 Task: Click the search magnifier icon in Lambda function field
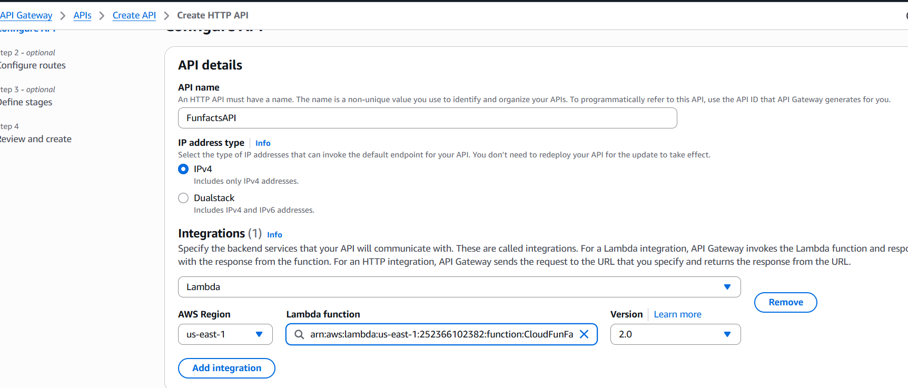299,334
